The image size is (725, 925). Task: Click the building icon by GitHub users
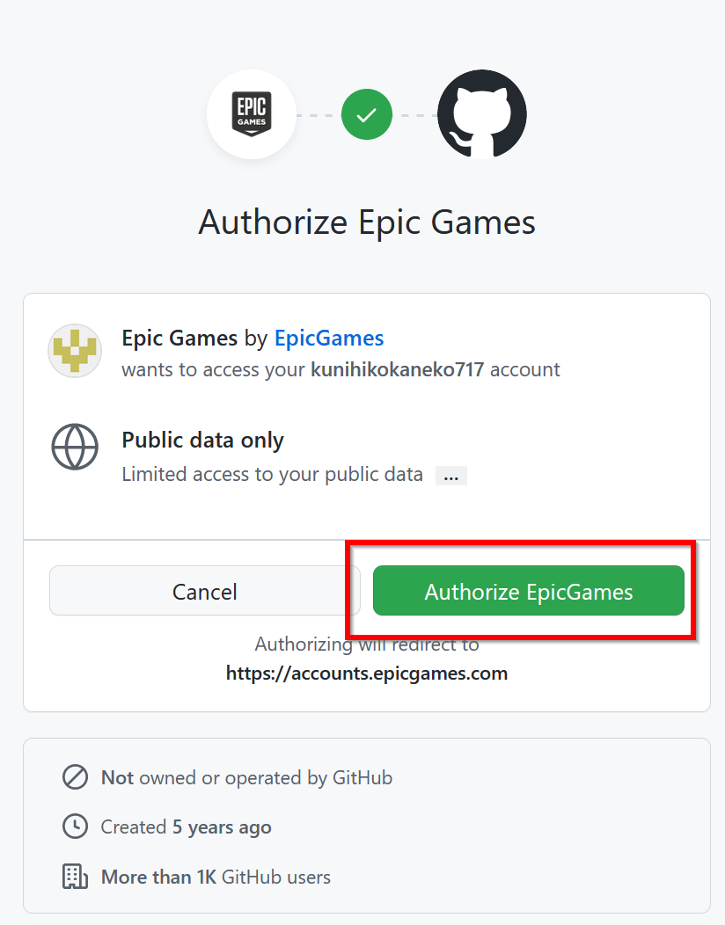coord(75,877)
